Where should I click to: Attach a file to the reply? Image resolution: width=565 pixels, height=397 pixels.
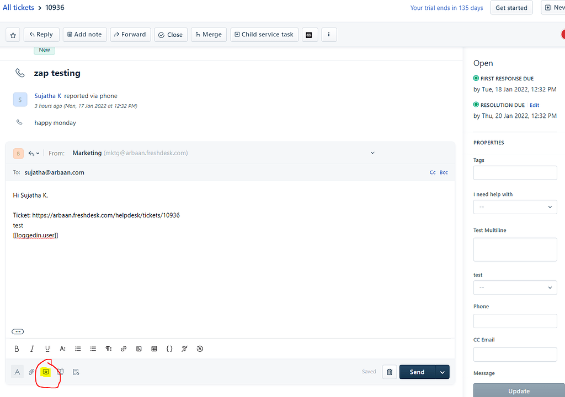click(31, 372)
